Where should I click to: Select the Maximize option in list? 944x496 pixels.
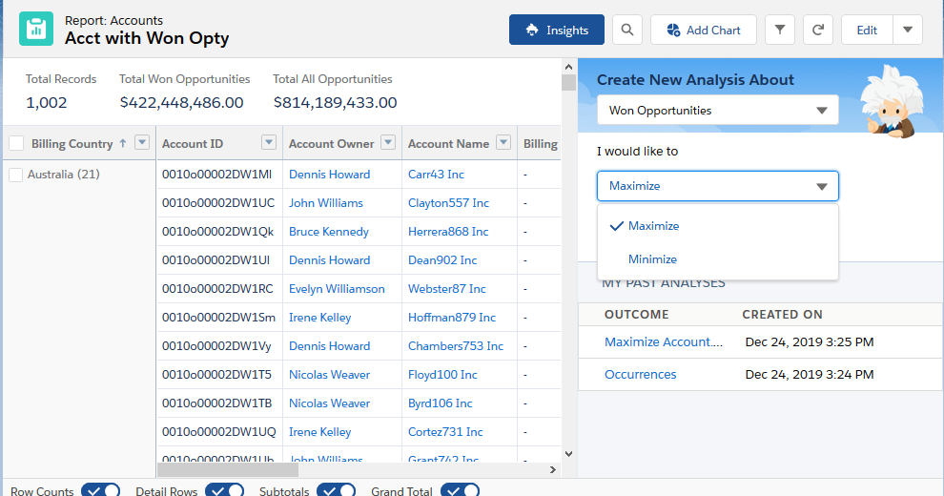click(x=718, y=226)
